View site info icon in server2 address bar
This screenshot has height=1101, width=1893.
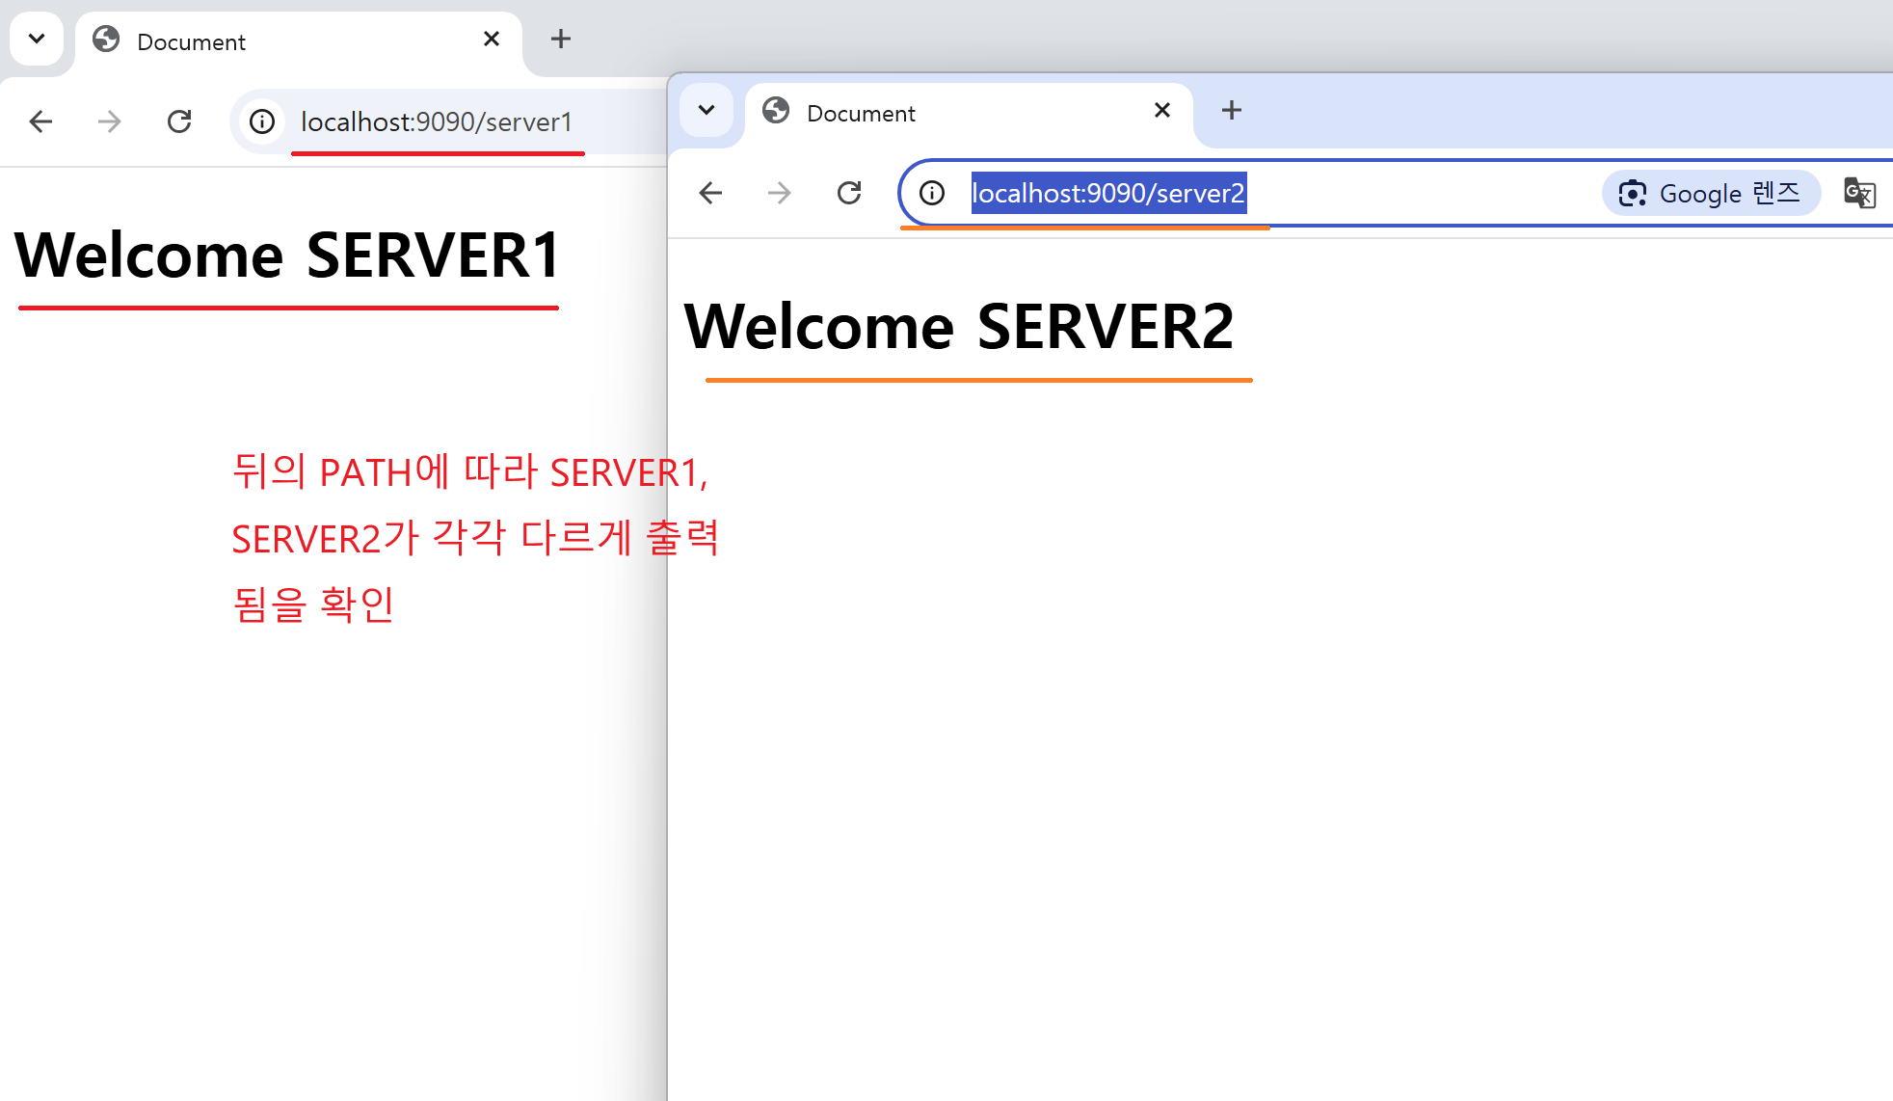coord(932,193)
